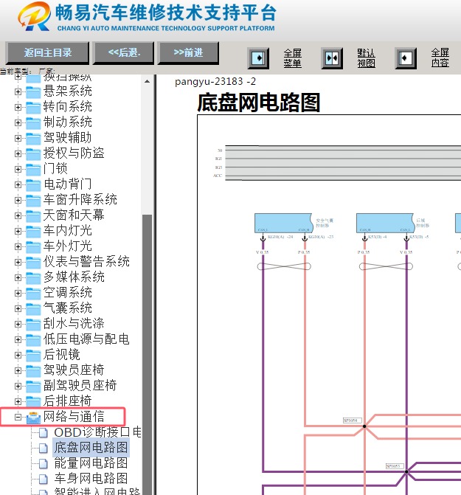Click the 门锁 folder icon

click(x=33, y=169)
